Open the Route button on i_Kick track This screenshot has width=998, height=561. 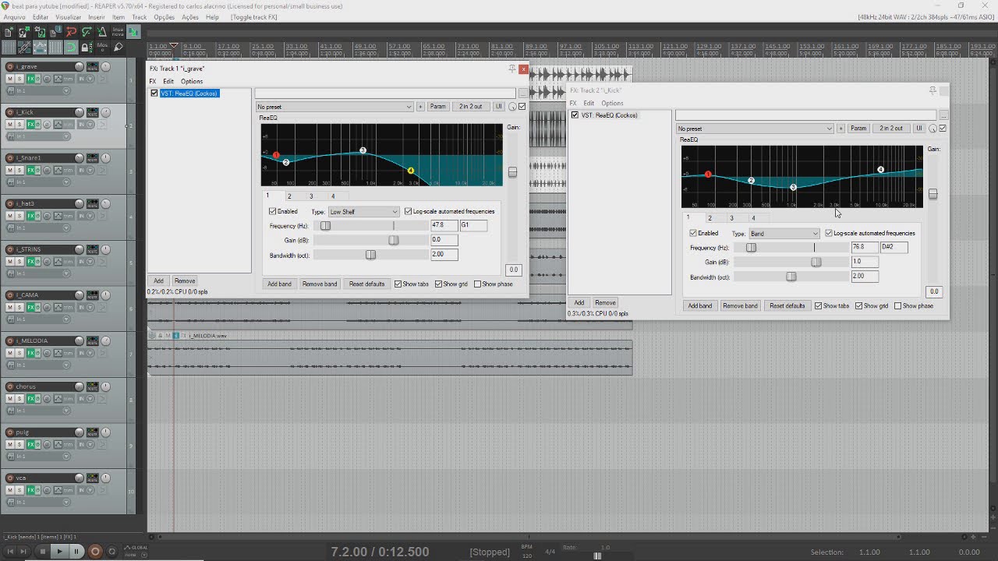[x=93, y=112]
